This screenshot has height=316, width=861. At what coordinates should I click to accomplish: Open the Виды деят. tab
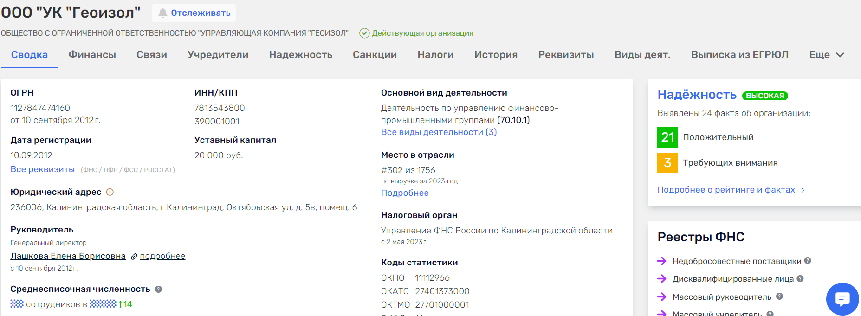pyautogui.click(x=642, y=55)
